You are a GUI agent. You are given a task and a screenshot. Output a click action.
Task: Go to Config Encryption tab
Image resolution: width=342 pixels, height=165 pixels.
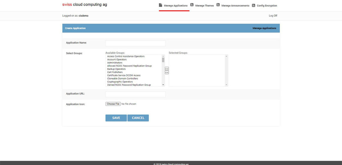pos(267,6)
